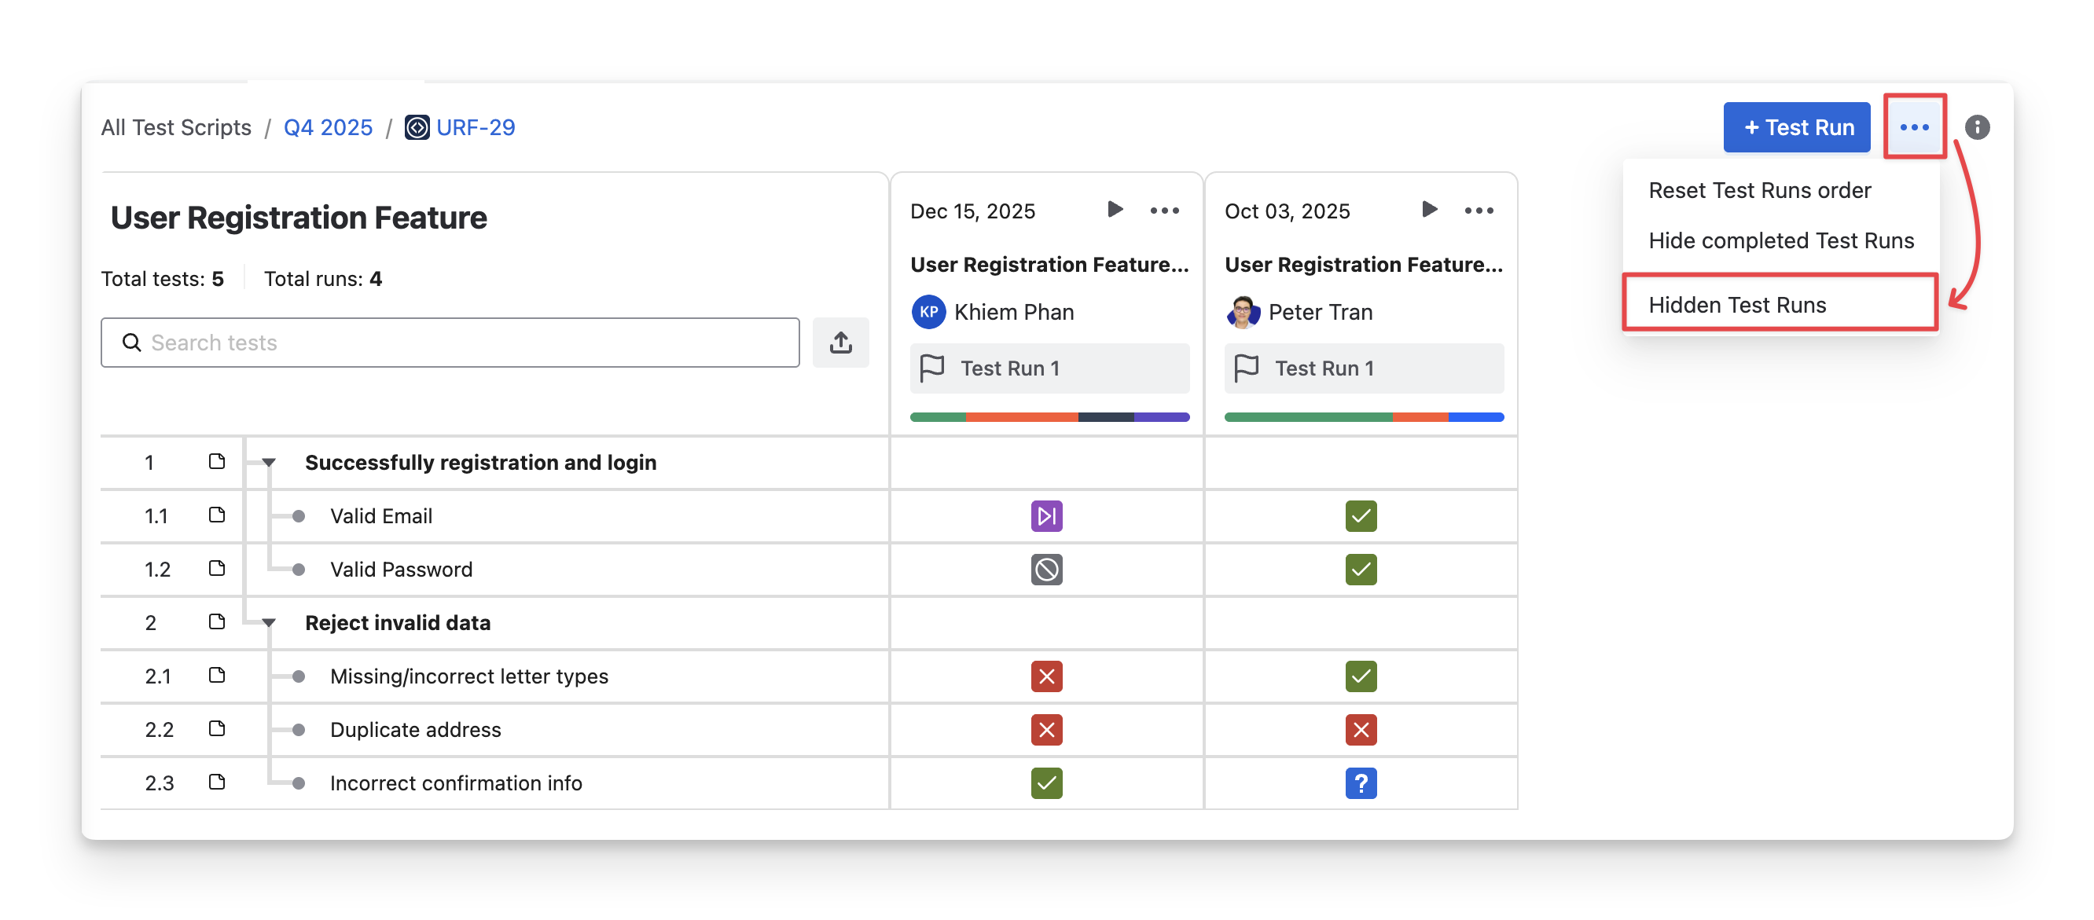The width and height of the screenshot is (2094, 920).
Task: Click the export tests upload icon
Action: [840, 343]
